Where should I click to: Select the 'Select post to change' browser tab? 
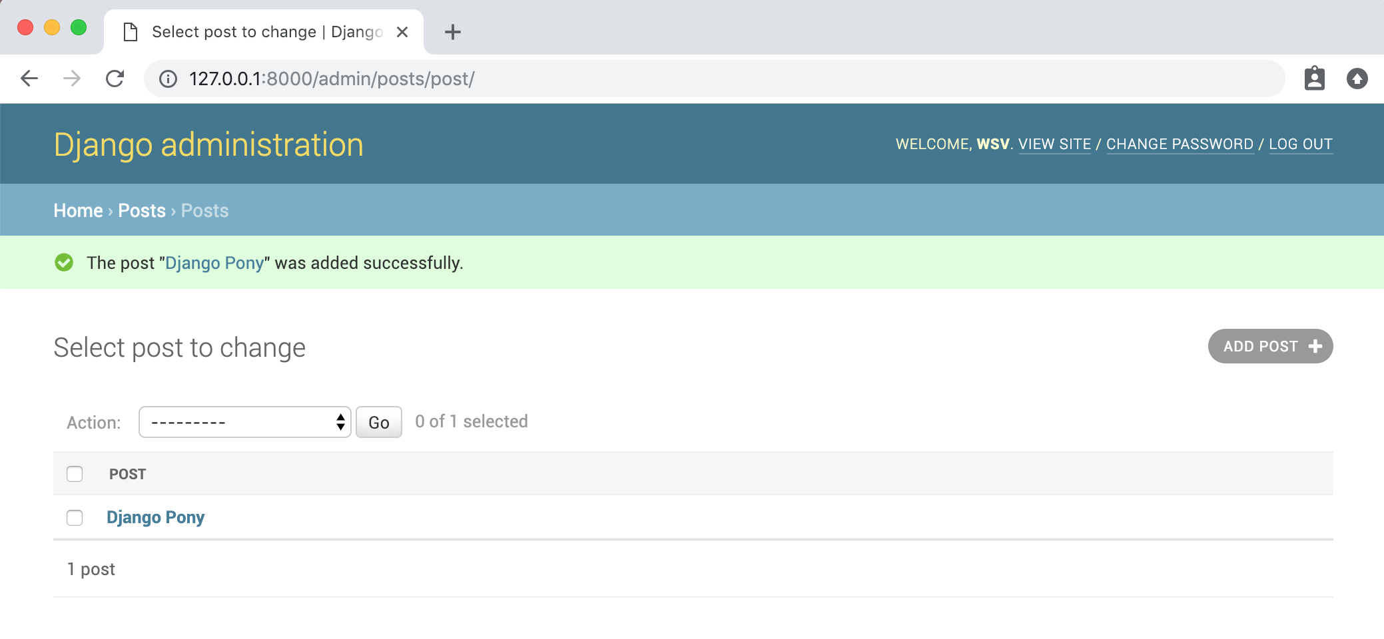[x=264, y=32]
